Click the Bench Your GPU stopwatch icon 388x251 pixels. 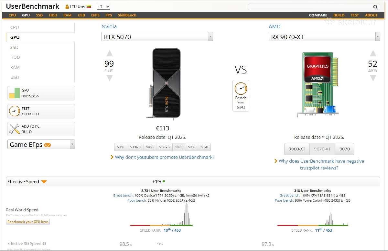click(241, 88)
